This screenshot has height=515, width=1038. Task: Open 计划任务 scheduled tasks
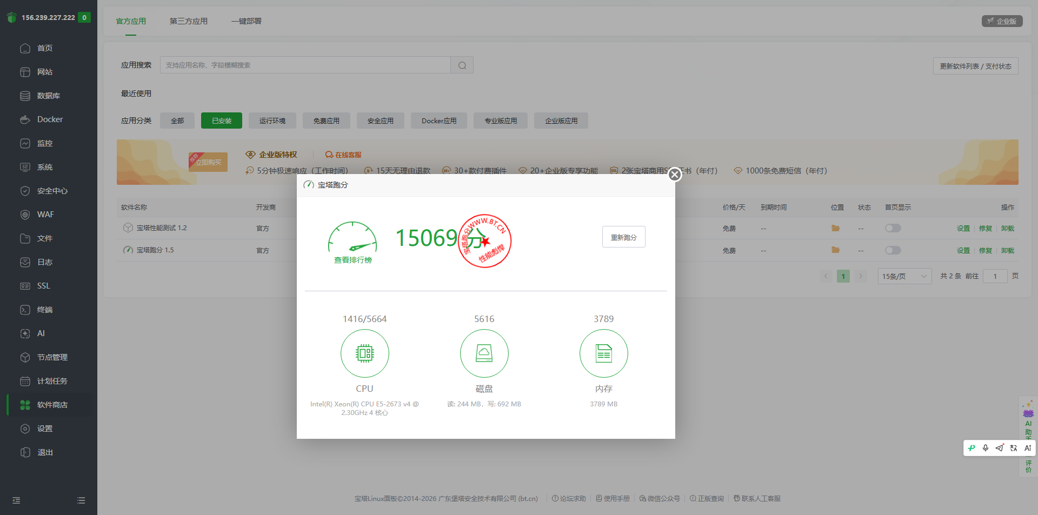(52, 381)
